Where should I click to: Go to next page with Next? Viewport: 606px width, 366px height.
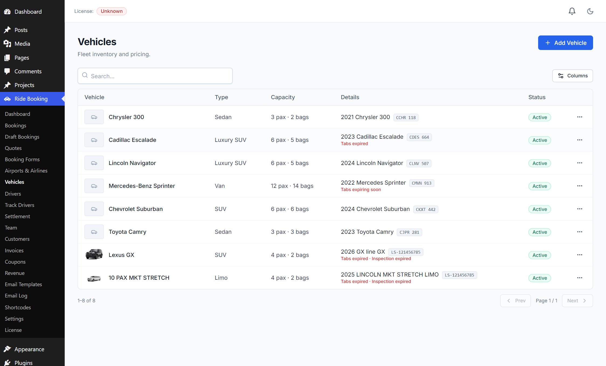(x=577, y=301)
